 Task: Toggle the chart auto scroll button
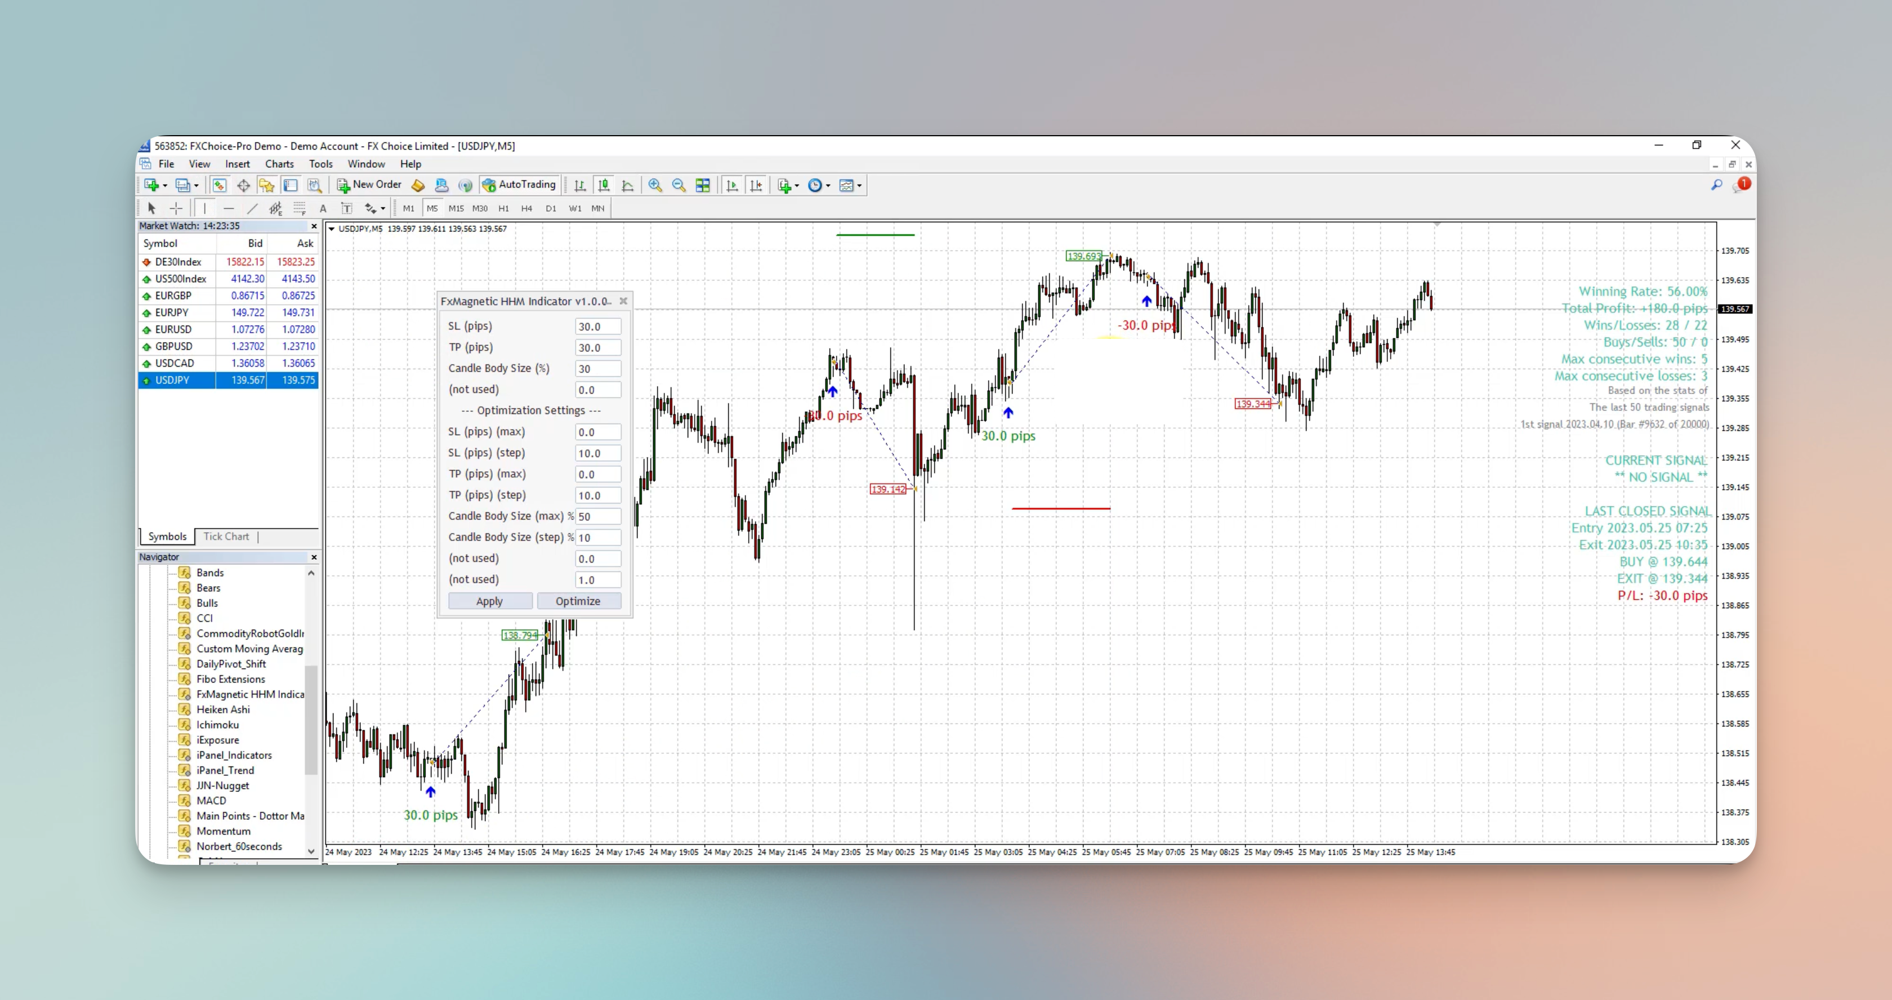point(732,186)
